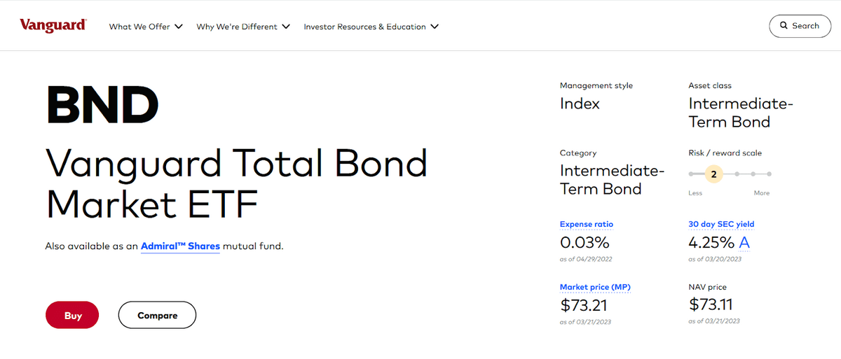This screenshot has height=359, width=841.
Task: Compare this fund using the Compare button
Action: click(157, 316)
